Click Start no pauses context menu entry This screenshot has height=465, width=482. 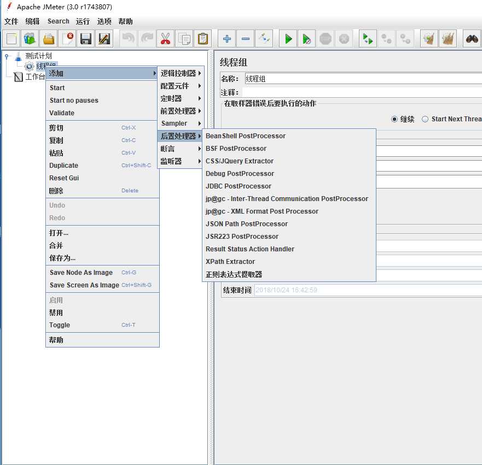click(x=102, y=101)
